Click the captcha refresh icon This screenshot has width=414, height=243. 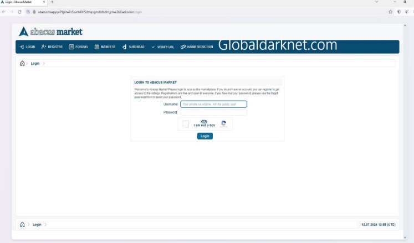tap(224, 123)
